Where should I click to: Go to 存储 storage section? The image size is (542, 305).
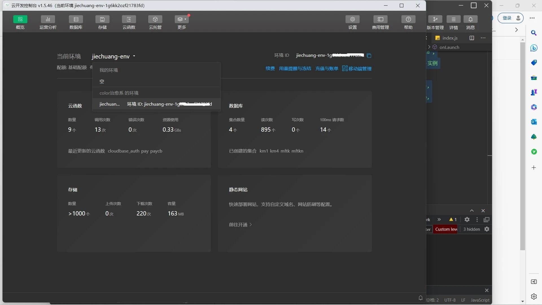(x=102, y=19)
